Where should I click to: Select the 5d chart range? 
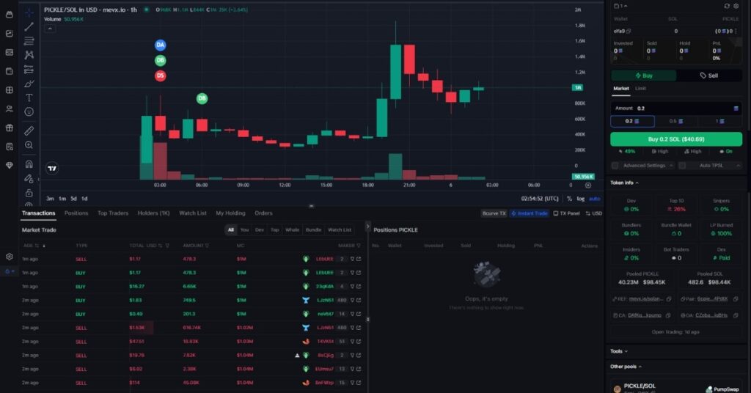point(73,199)
